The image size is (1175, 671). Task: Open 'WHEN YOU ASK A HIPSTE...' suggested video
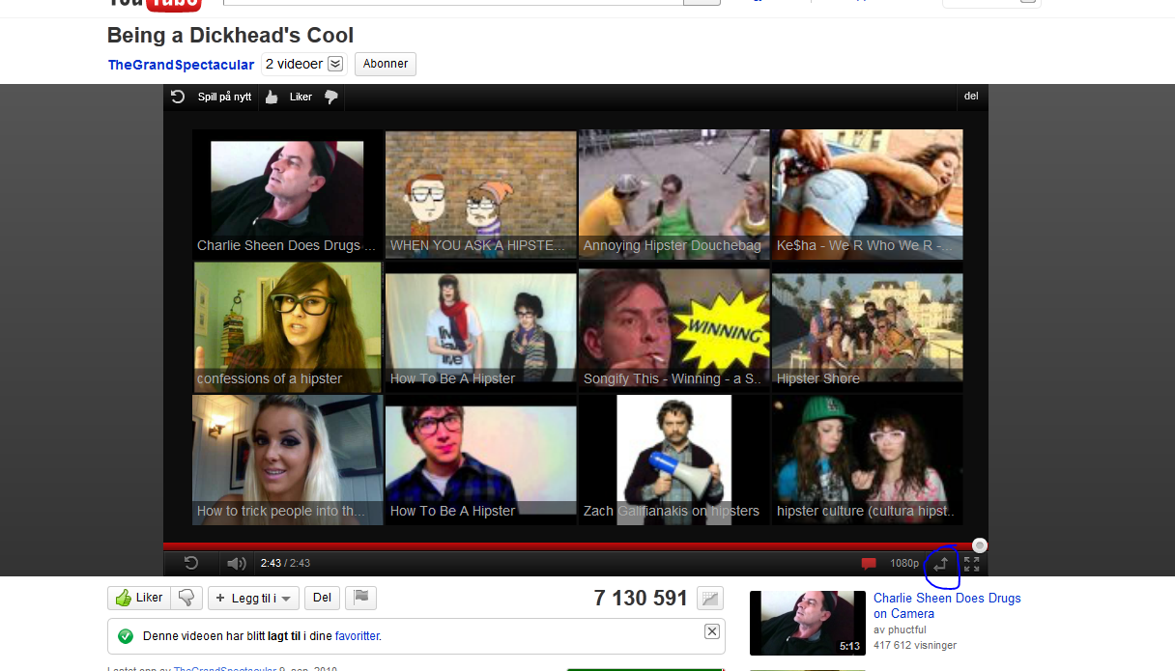(x=480, y=194)
